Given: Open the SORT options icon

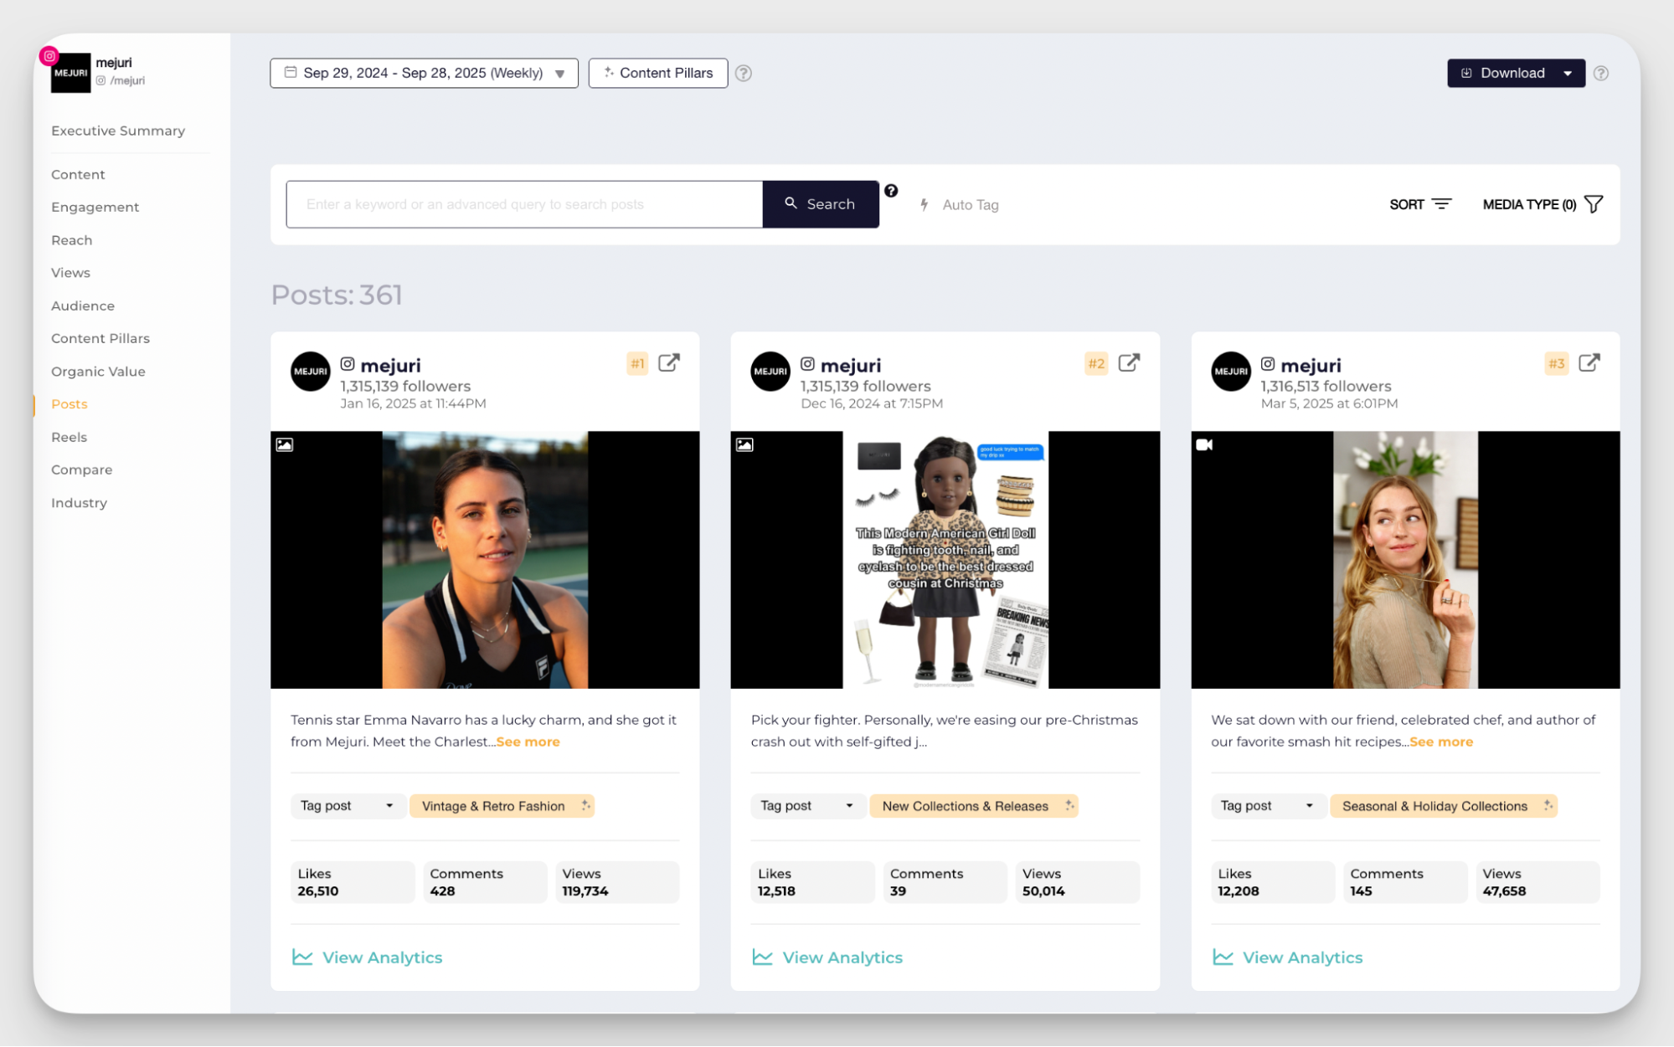Looking at the screenshot, I should pyautogui.click(x=1441, y=204).
